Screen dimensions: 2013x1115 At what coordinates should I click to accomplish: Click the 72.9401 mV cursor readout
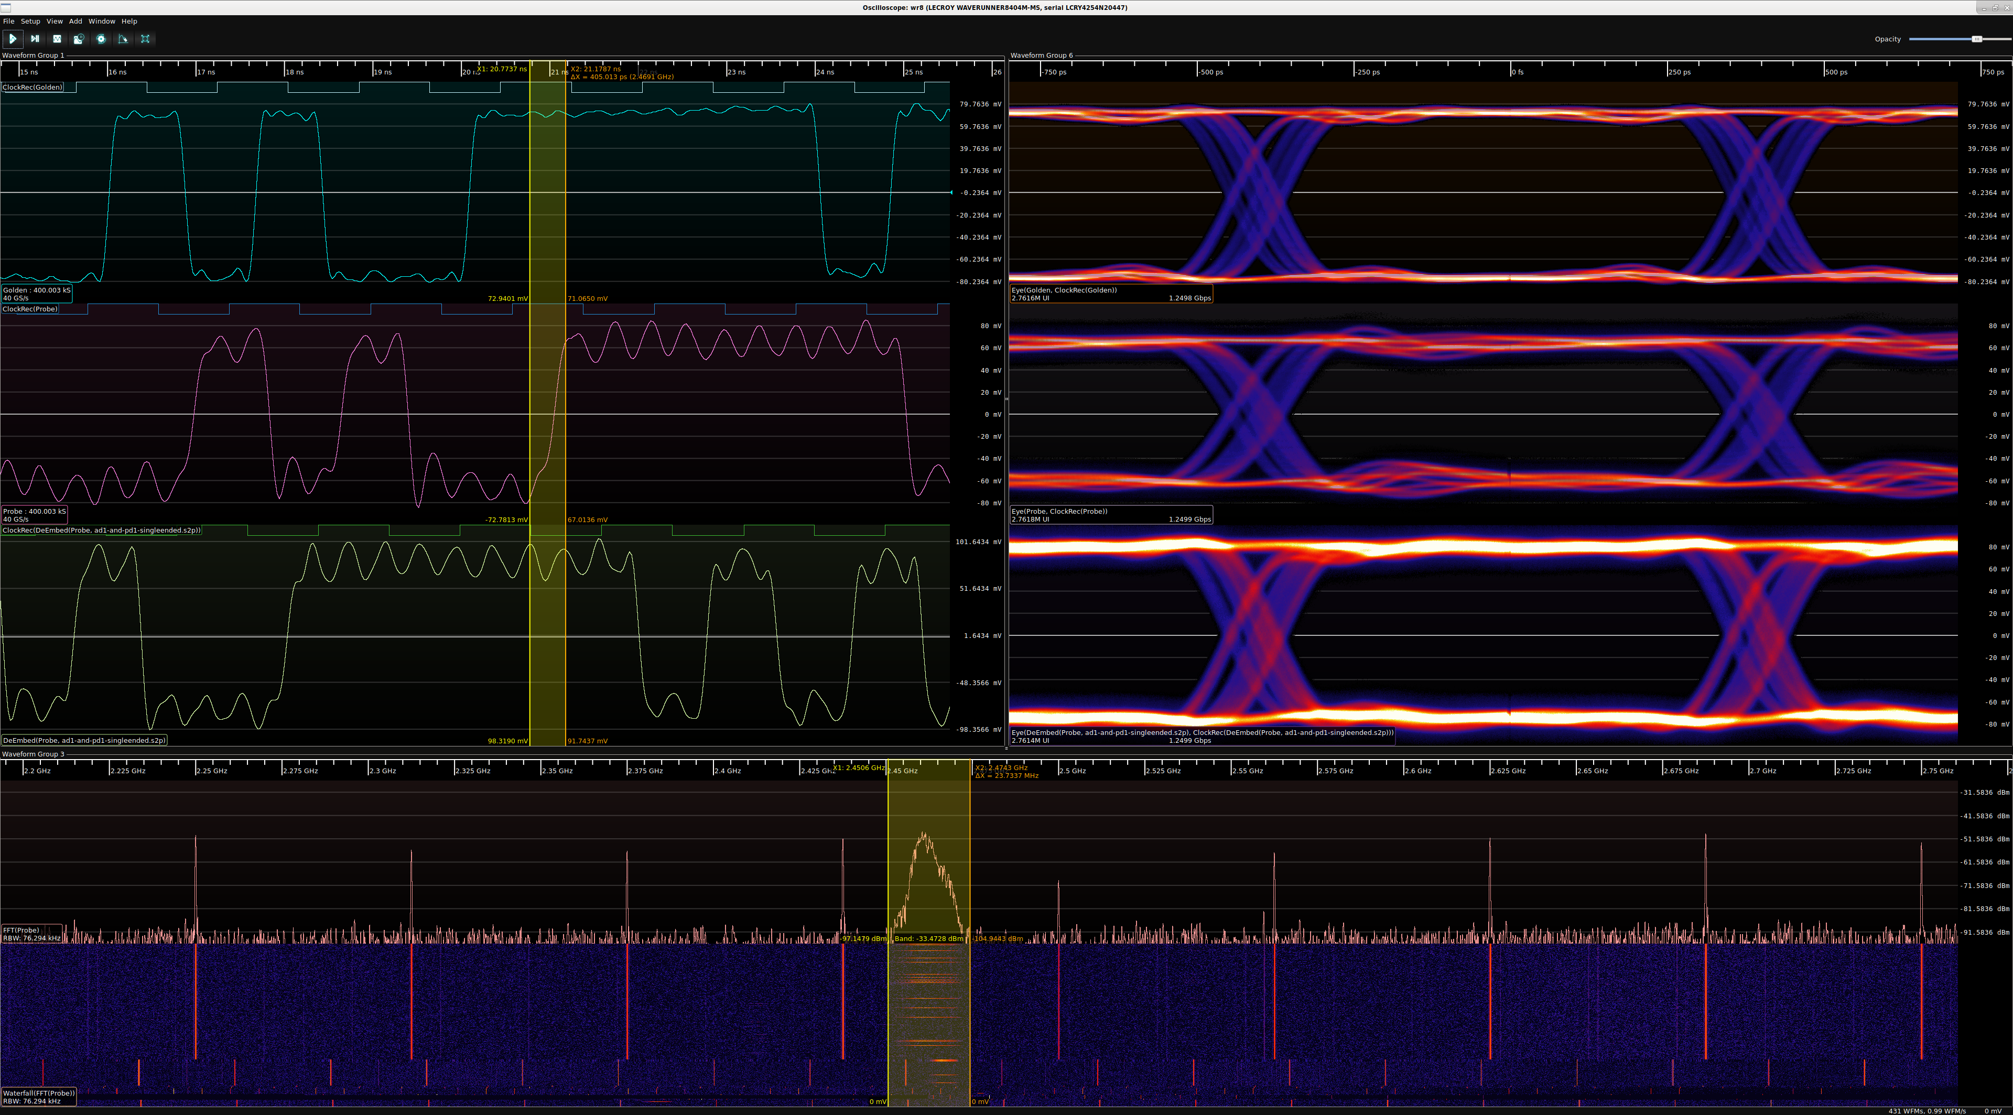[x=507, y=298]
